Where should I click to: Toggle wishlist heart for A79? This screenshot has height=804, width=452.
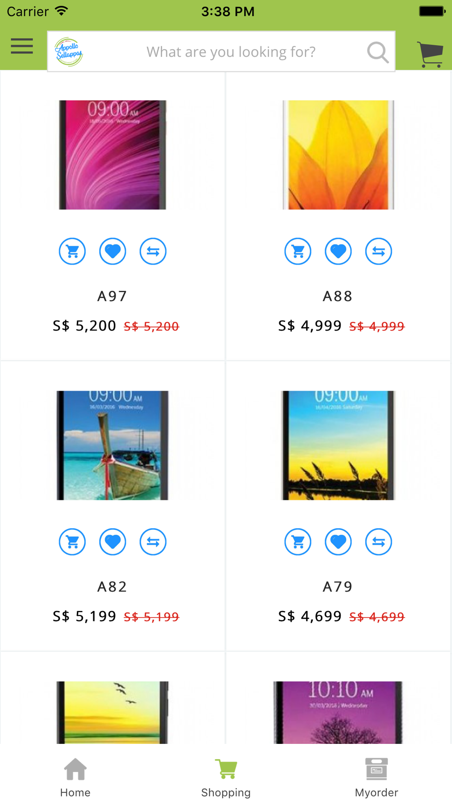(x=338, y=541)
